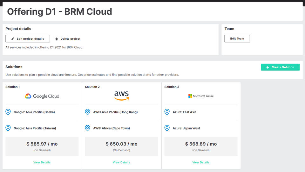305x172 pixels.
Task: Open Edit project details
Action: (x=28, y=39)
